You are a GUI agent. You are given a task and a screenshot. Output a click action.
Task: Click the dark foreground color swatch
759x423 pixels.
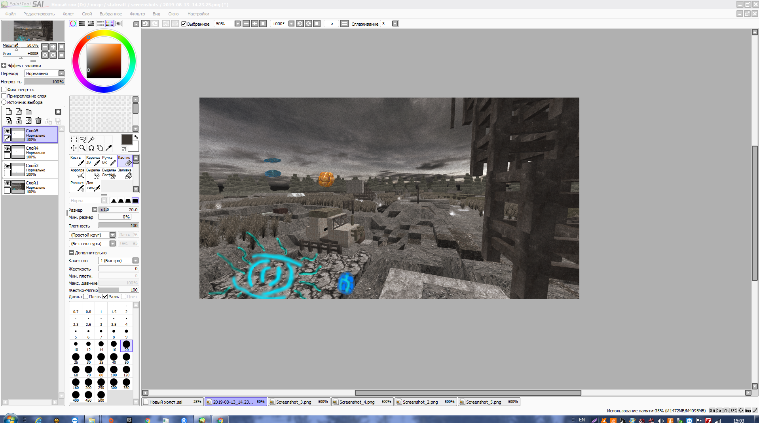[127, 139]
